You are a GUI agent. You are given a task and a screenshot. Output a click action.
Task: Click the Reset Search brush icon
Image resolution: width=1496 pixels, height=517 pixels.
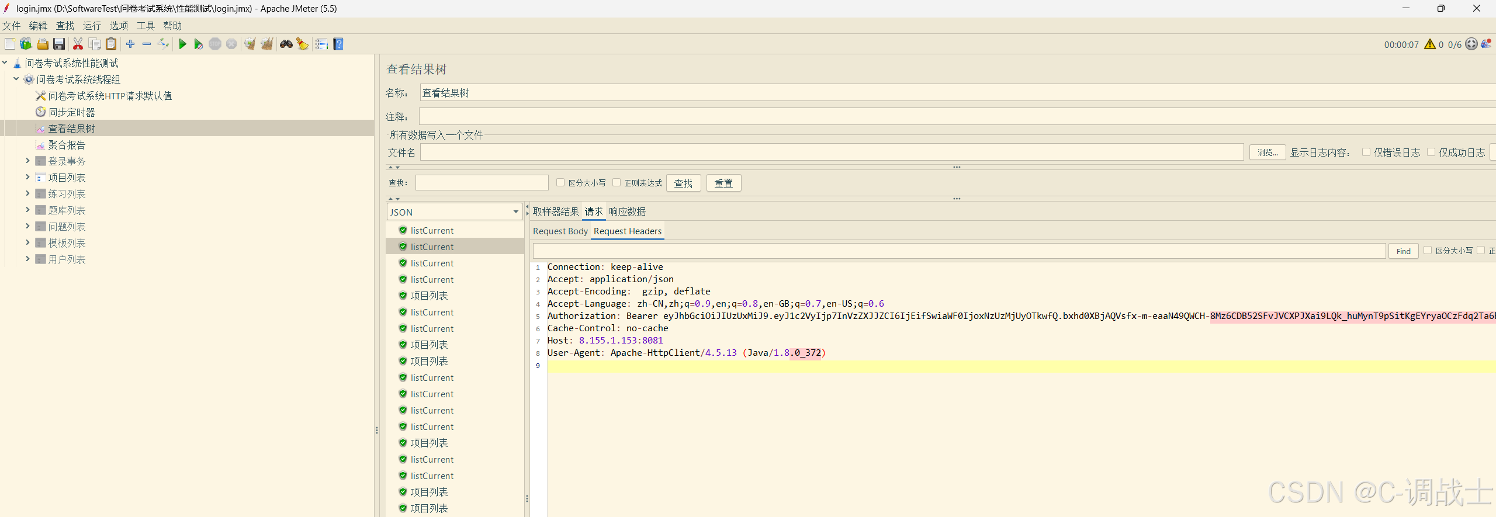(x=302, y=44)
